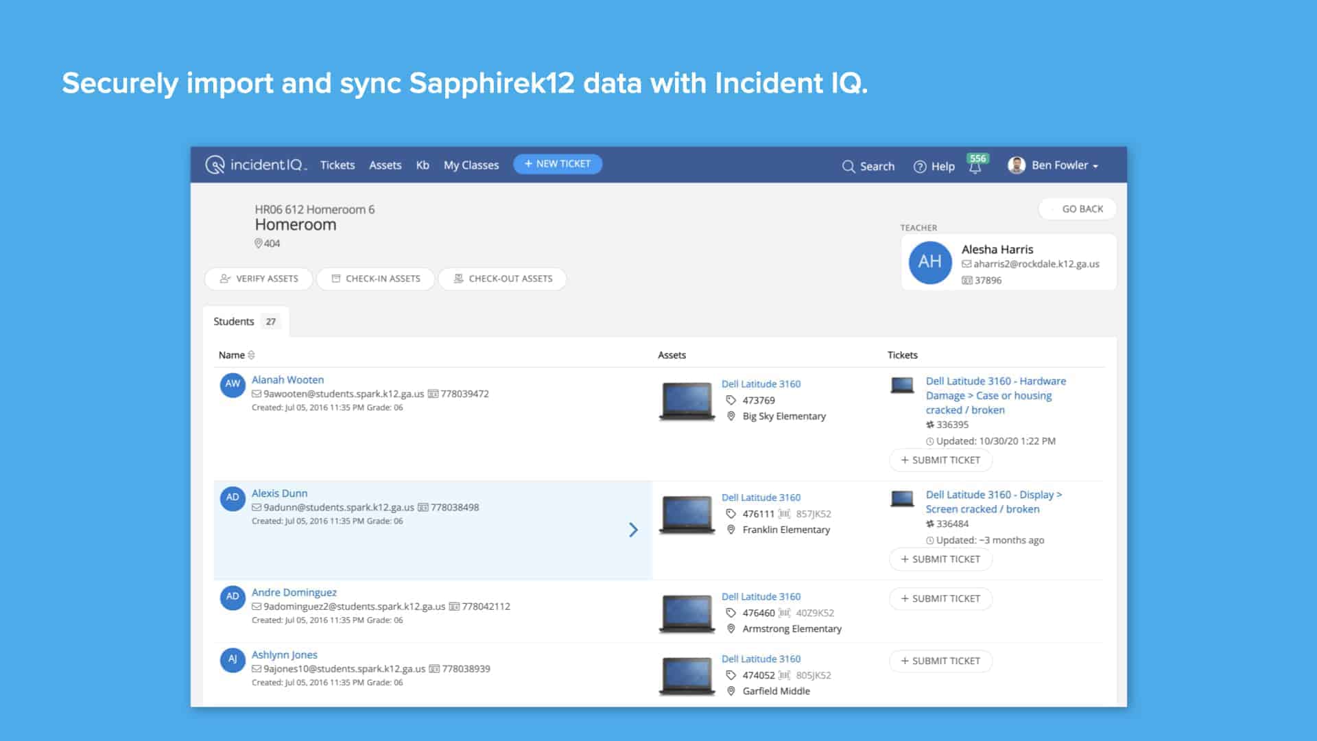The width and height of the screenshot is (1317, 741).
Task: Click the New Ticket button
Action: (x=558, y=163)
